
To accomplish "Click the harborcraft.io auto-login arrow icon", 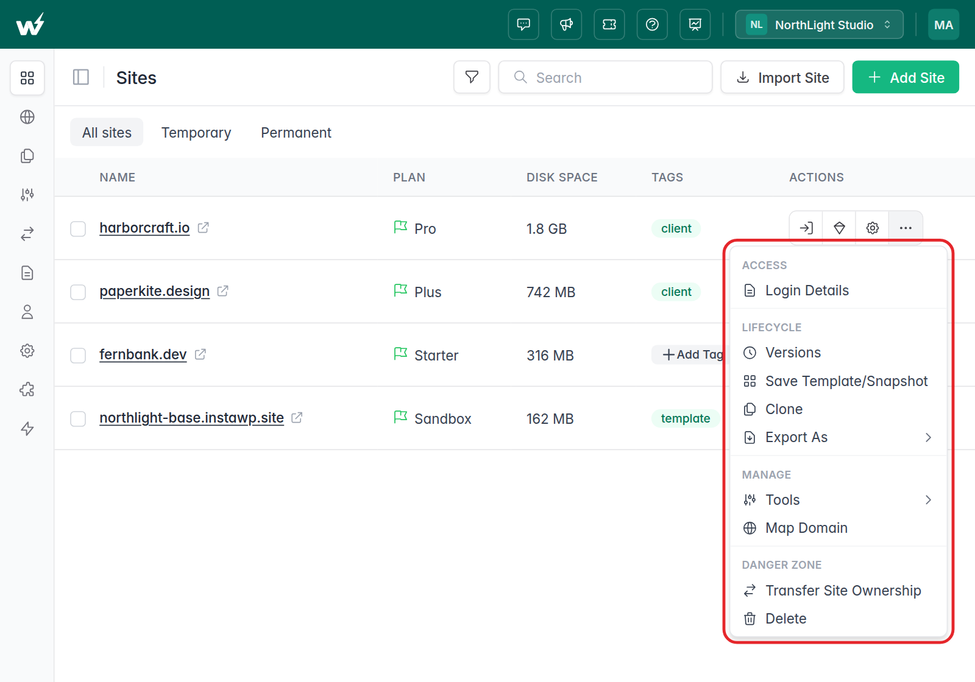I will point(806,228).
